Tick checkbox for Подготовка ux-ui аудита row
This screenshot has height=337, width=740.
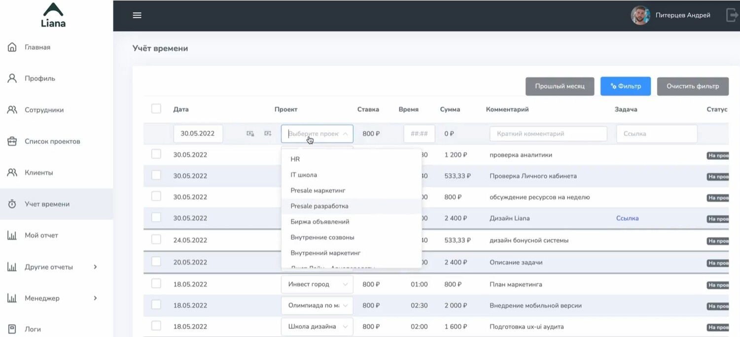pyautogui.click(x=156, y=326)
